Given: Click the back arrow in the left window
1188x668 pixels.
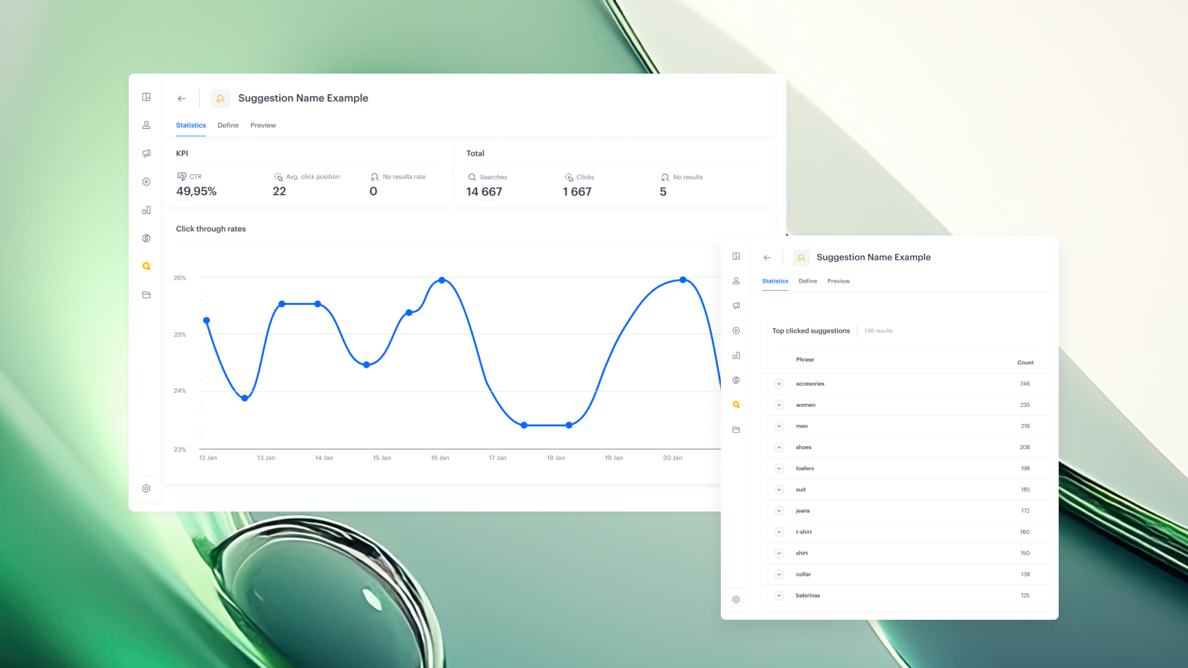Looking at the screenshot, I should click(181, 98).
